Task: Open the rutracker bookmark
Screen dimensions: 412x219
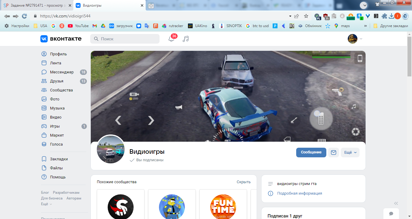Action: click(x=173, y=26)
